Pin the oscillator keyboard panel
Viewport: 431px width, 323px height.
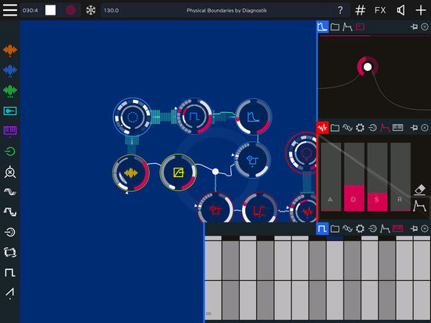coord(414,229)
